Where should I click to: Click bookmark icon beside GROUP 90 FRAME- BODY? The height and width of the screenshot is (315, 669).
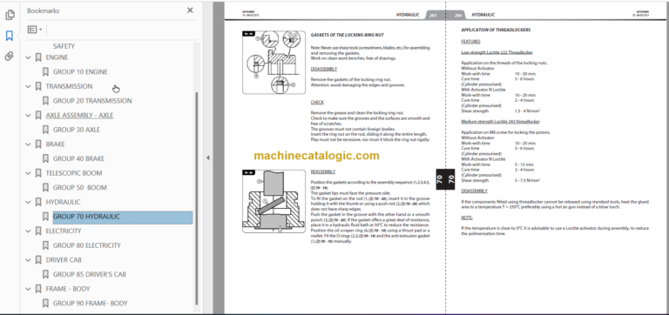pyautogui.click(x=45, y=304)
